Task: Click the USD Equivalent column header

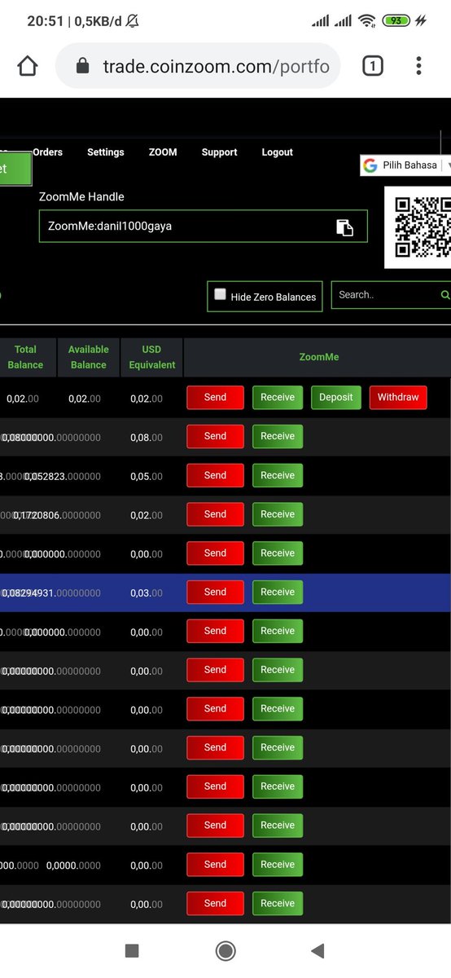Action: point(152,357)
